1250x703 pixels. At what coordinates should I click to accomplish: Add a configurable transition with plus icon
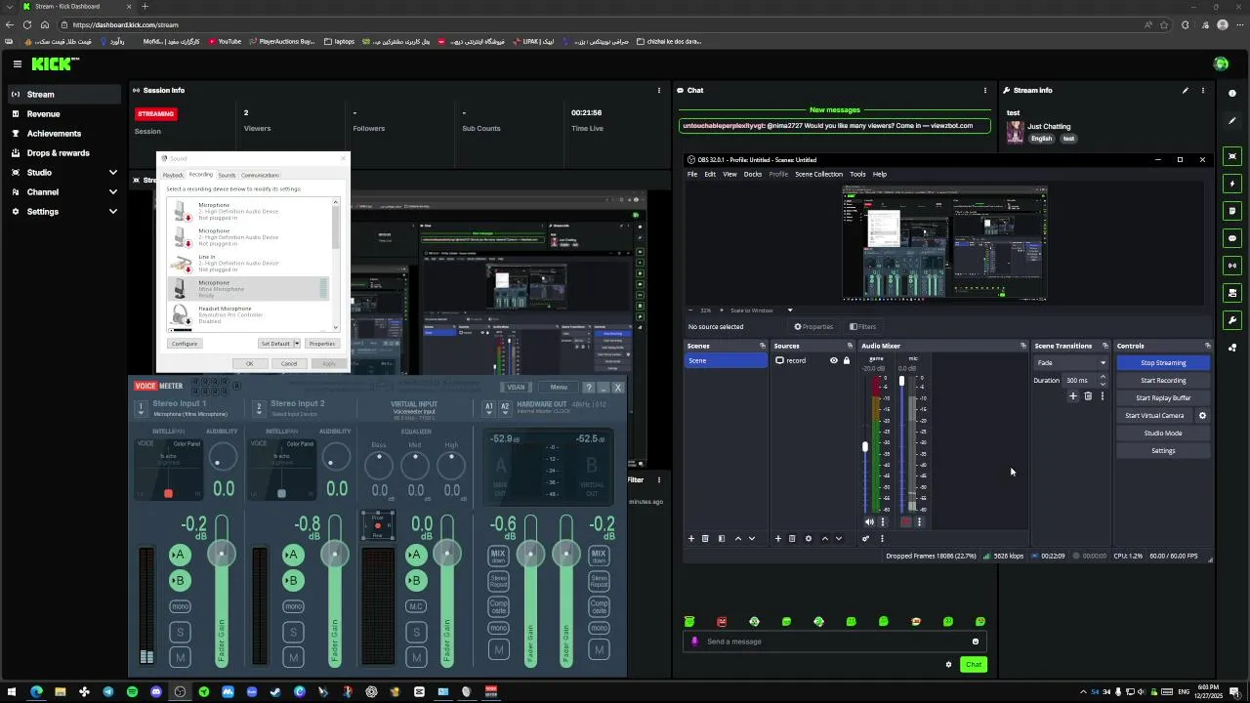click(x=1073, y=395)
